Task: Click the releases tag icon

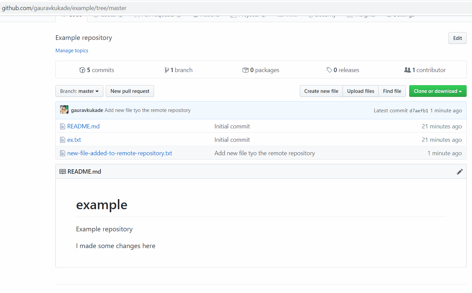Action: [x=329, y=70]
